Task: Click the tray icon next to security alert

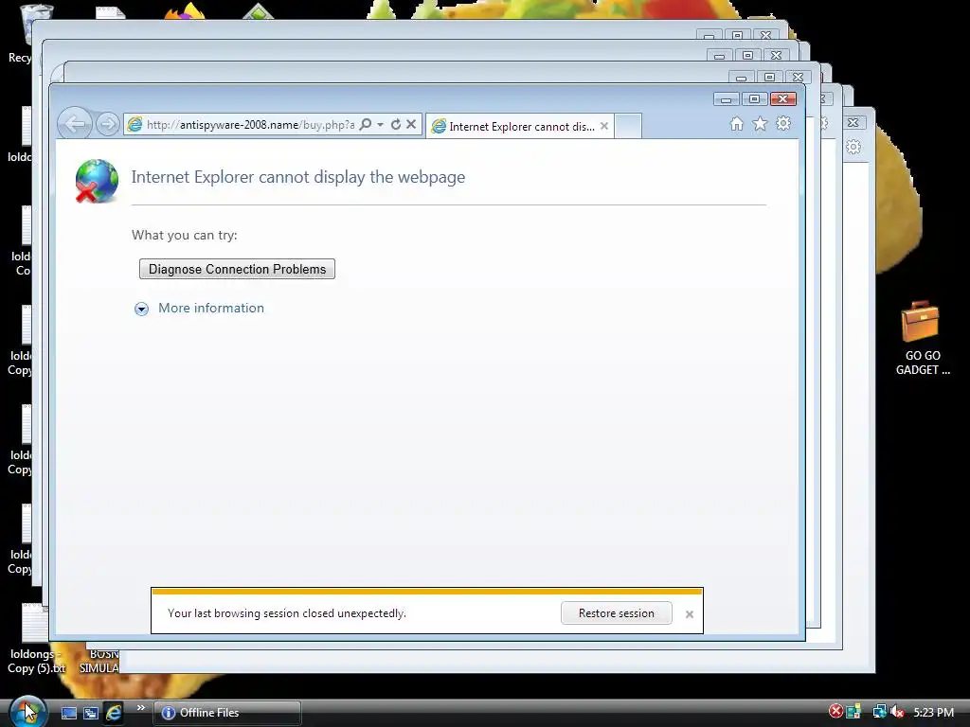Action: click(x=853, y=712)
